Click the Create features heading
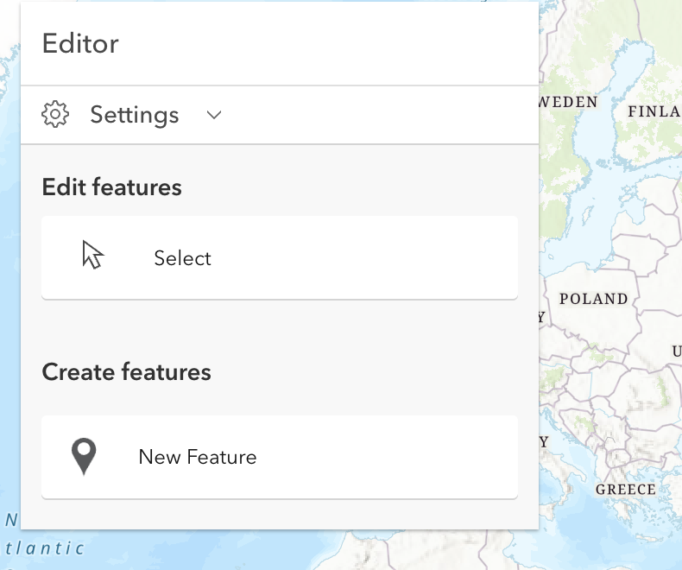682x570 pixels. [126, 372]
